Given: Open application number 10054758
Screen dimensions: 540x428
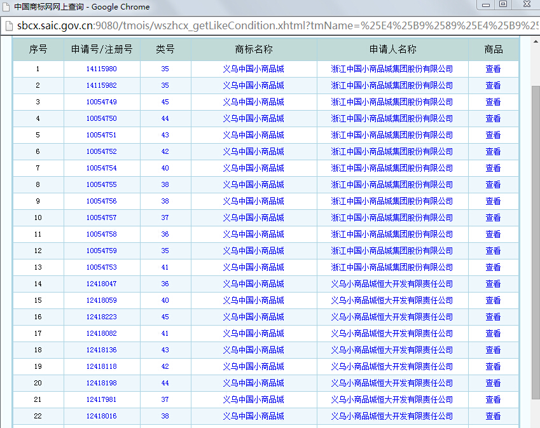Looking at the screenshot, I should point(102,234).
